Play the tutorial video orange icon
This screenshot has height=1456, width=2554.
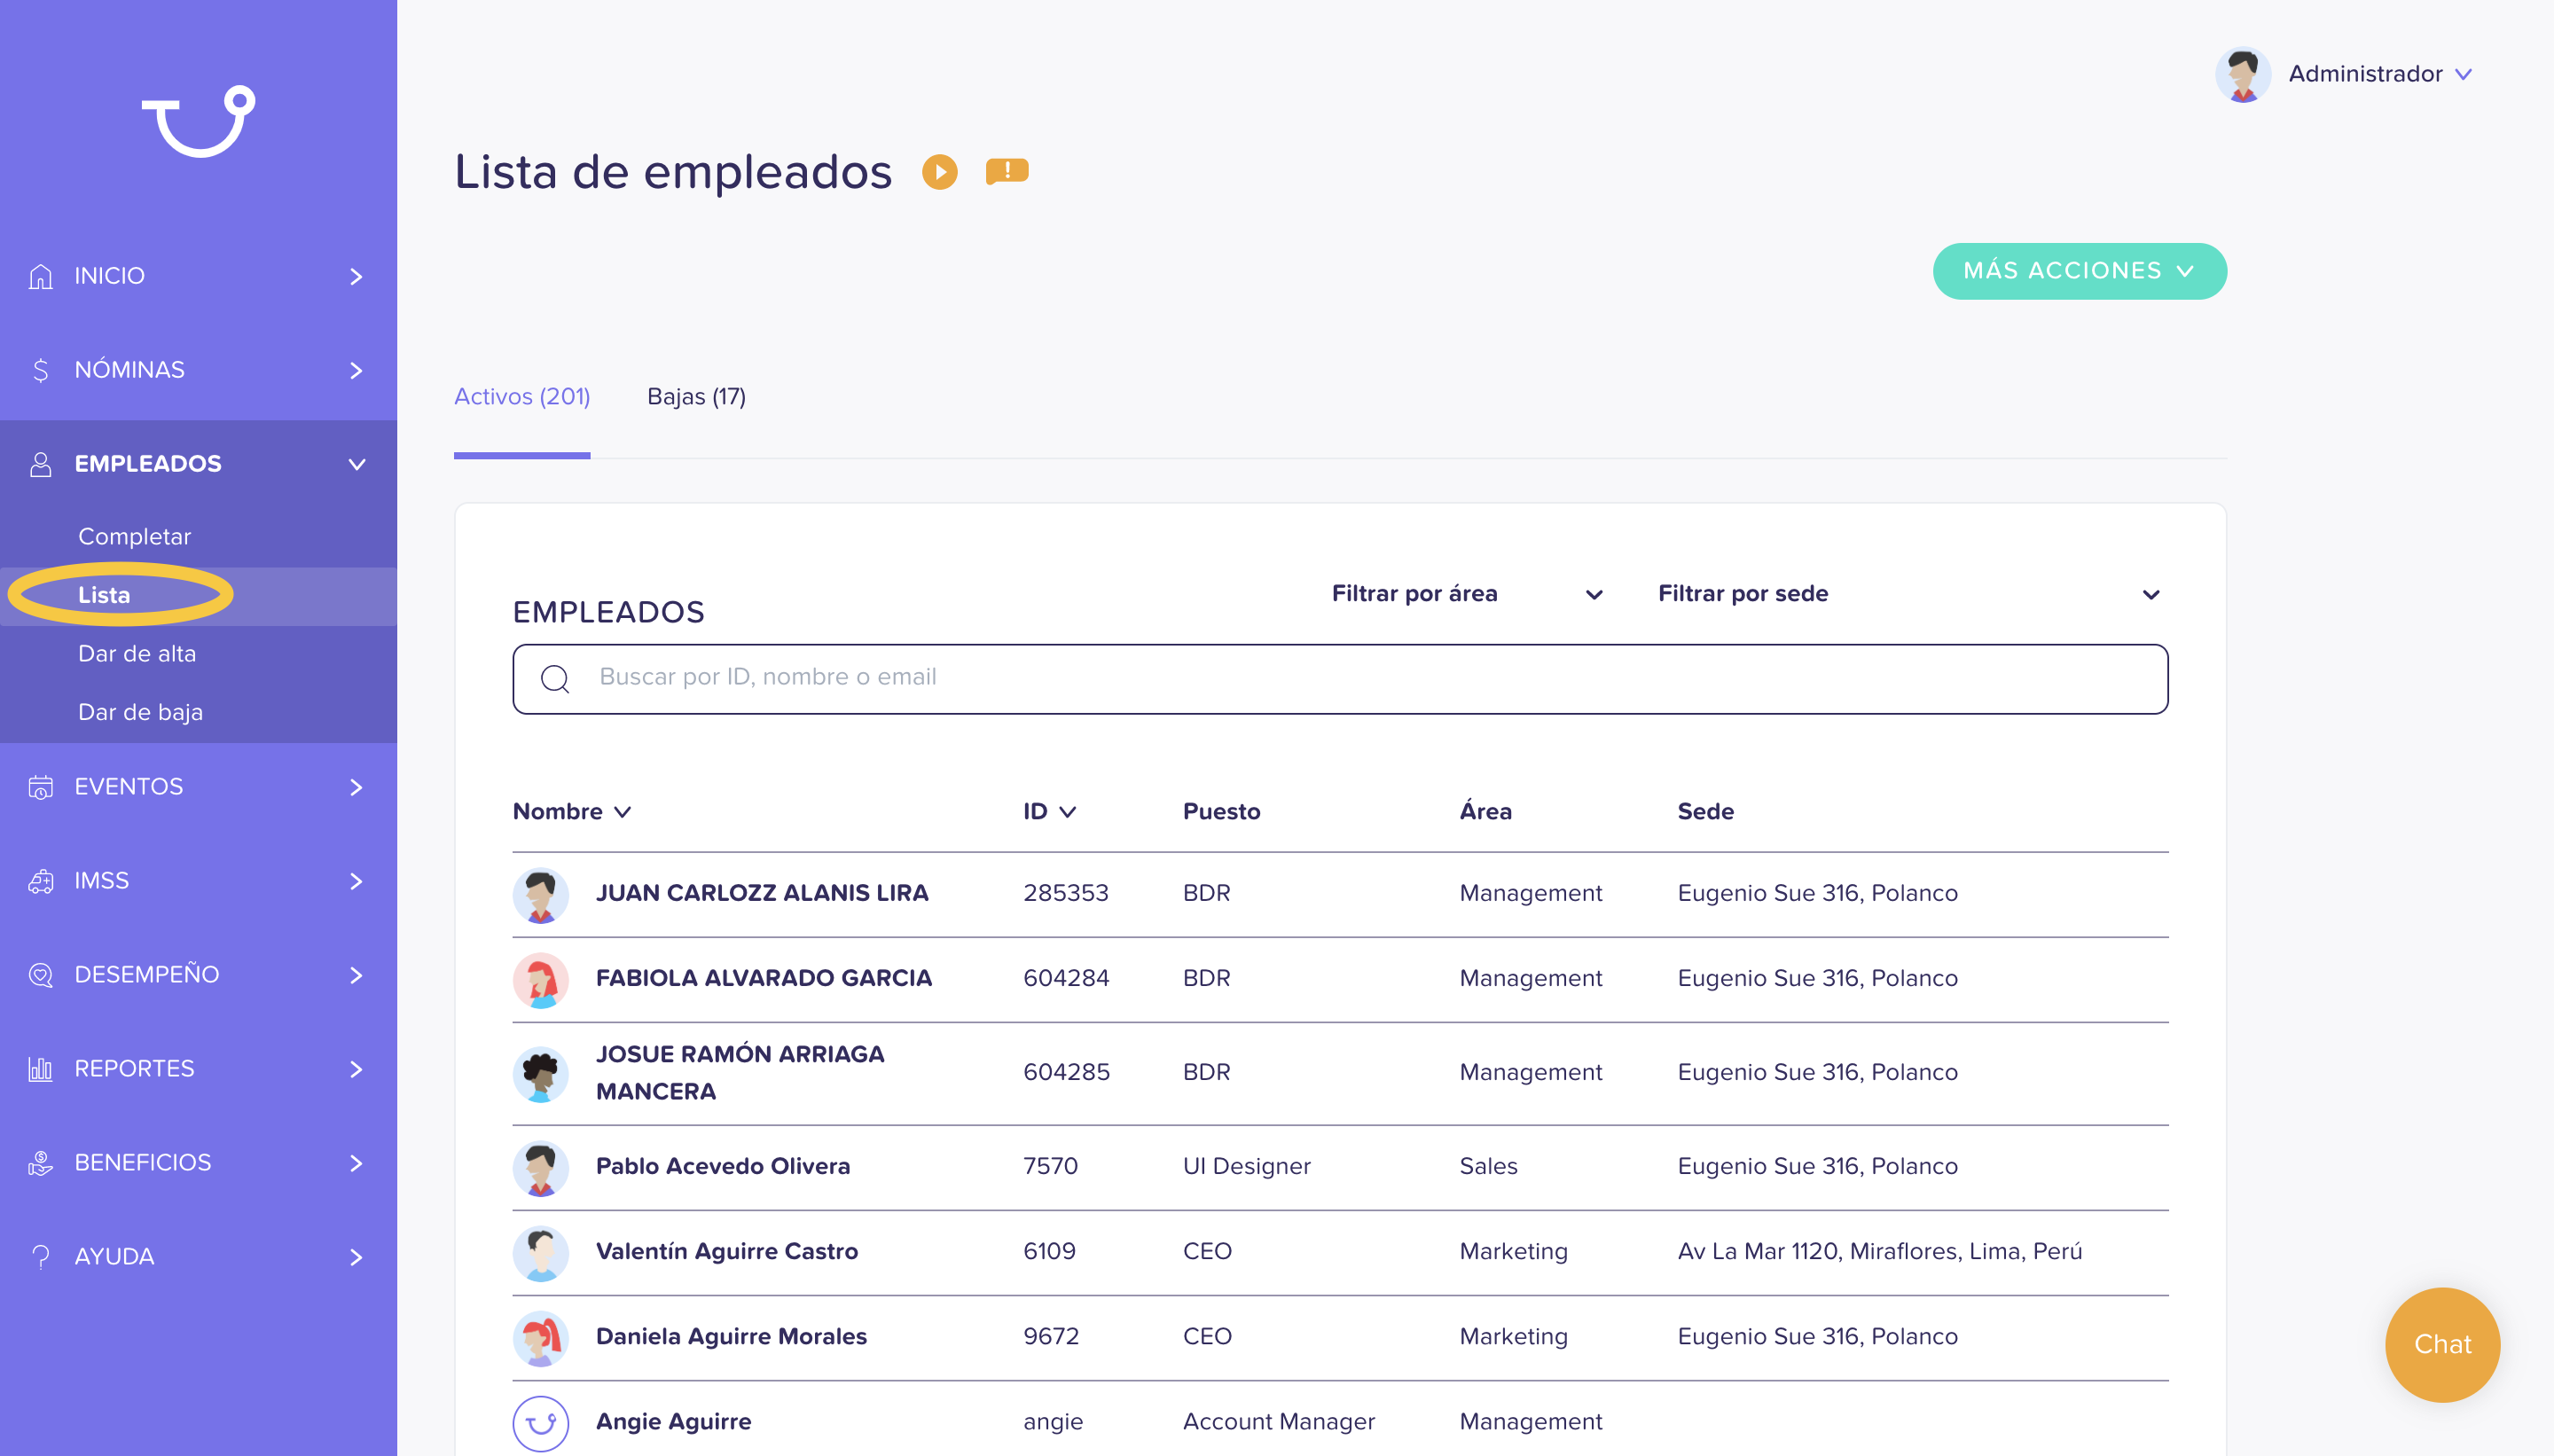939,172
